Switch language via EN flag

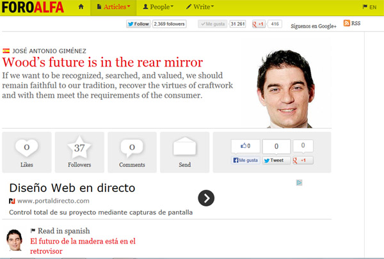click(369, 7)
